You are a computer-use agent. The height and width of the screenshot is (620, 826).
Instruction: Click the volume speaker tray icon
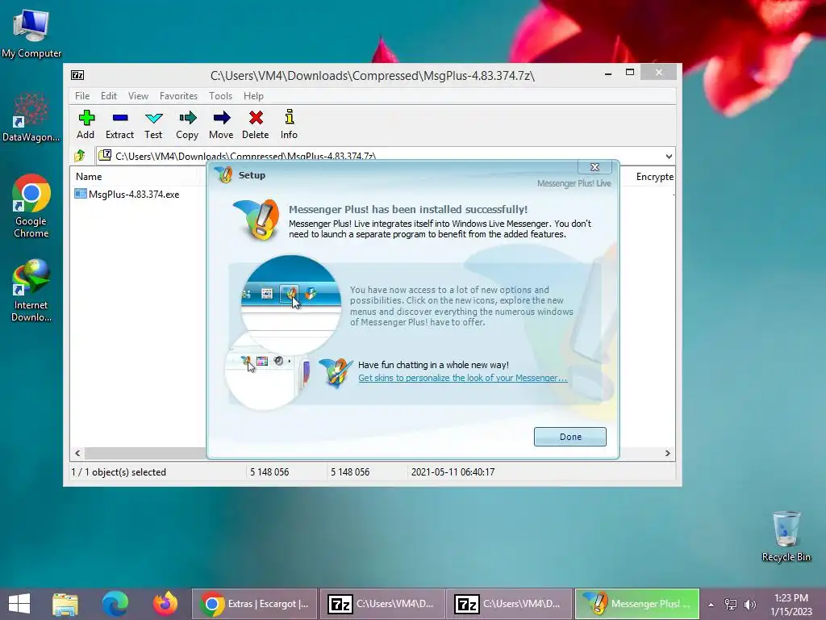[x=750, y=604]
